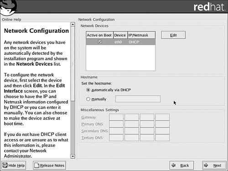Click the Release Notes document icon
This screenshot has width=228, height=171.
point(36,166)
